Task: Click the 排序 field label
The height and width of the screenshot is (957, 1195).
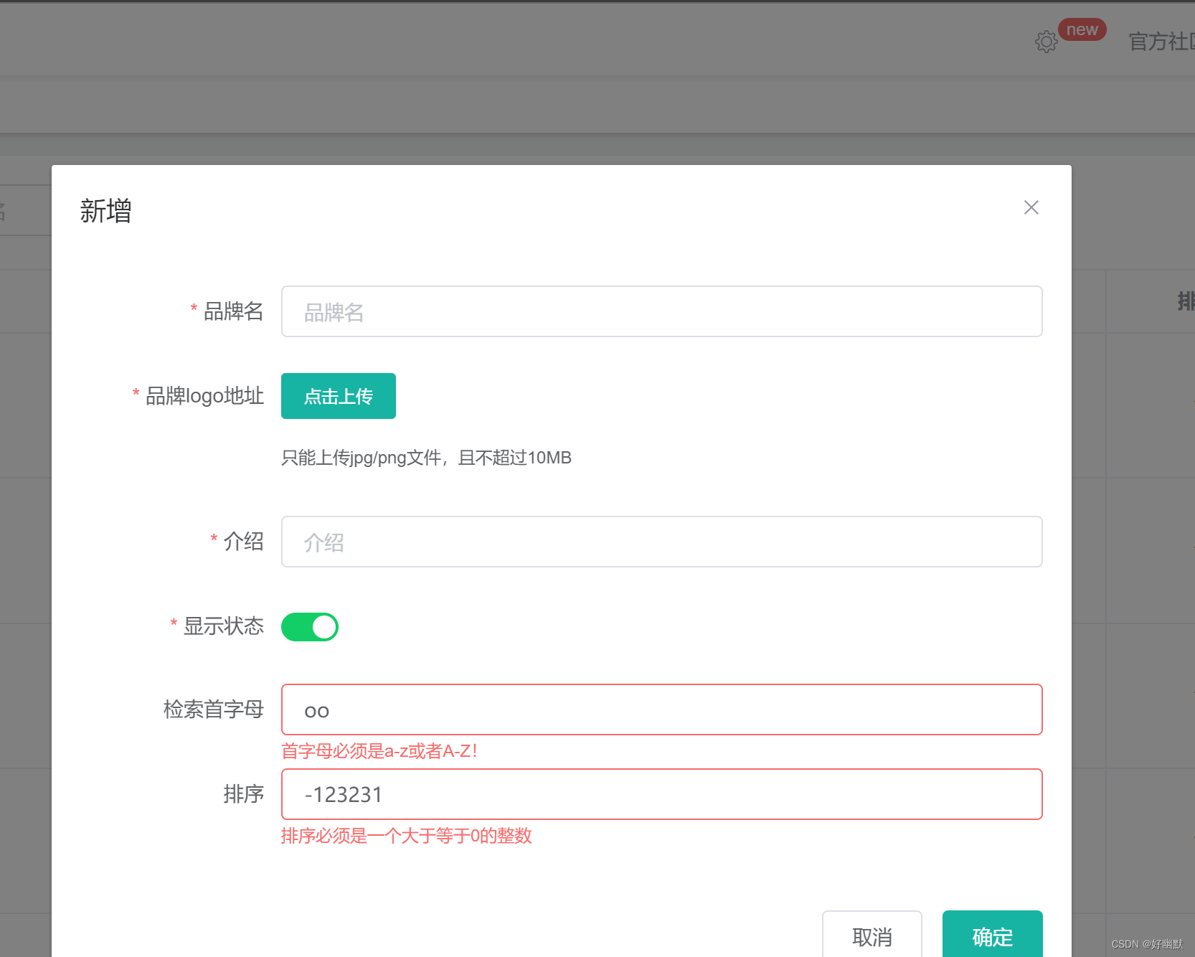Action: (x=244, y=794)
